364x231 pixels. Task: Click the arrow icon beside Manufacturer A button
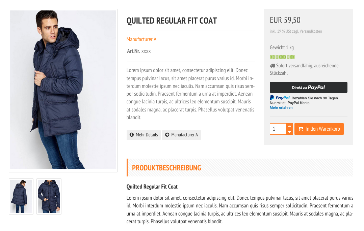pos(167,135)
